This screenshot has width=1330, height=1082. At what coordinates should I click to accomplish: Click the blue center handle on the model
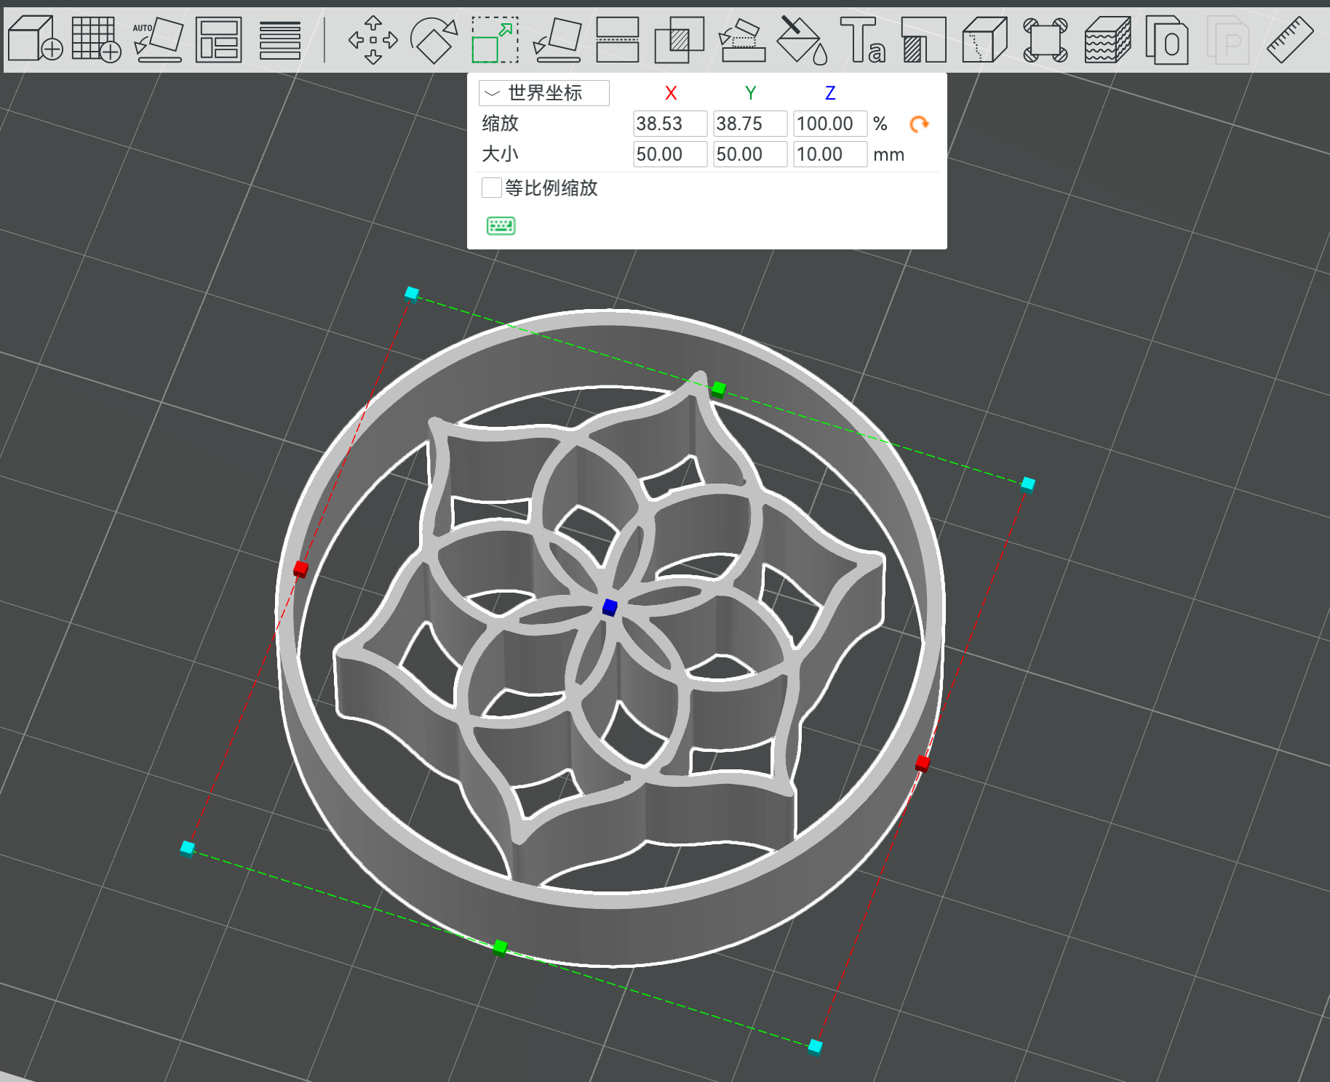tap(610, 607)
